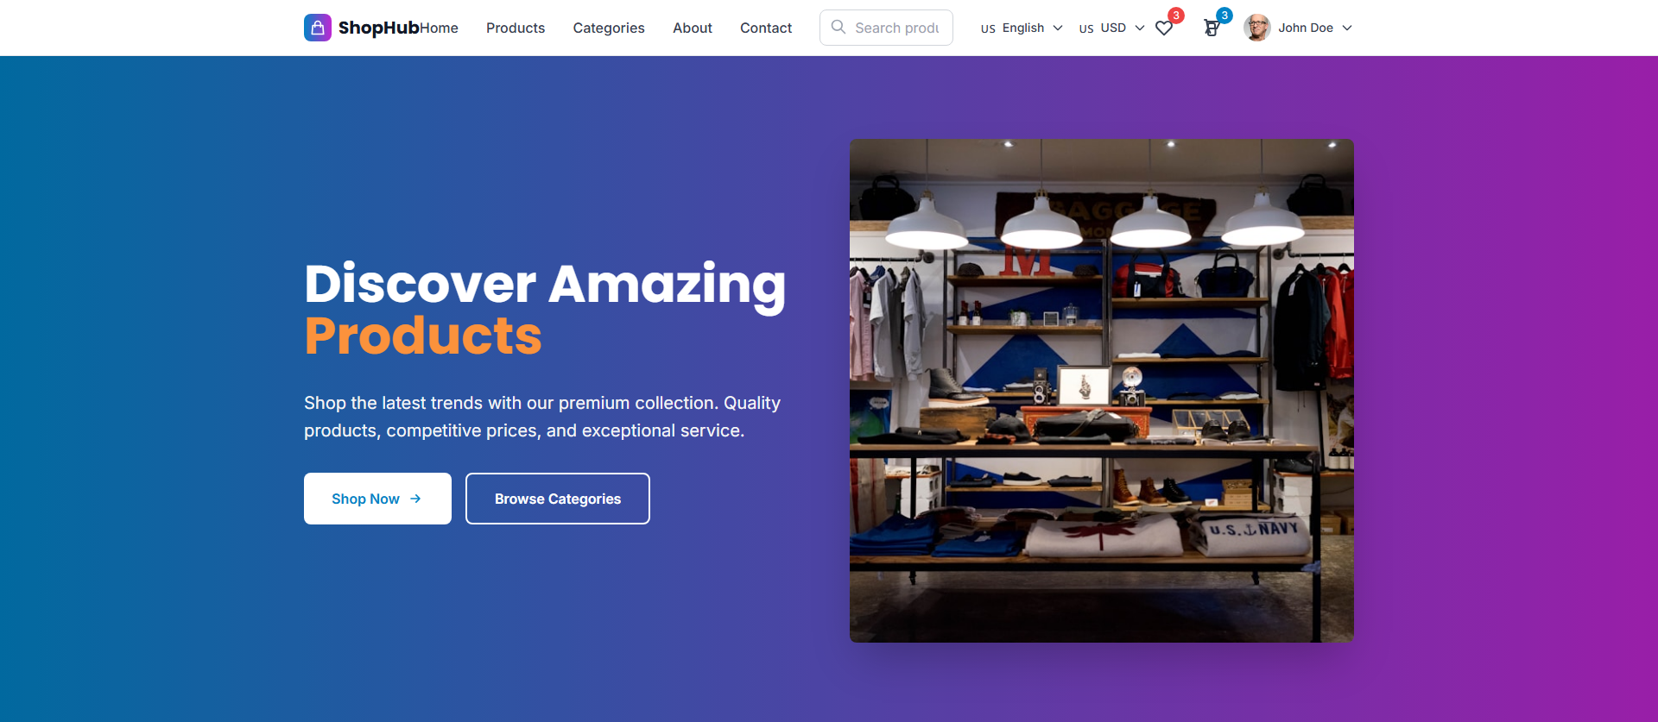The width and height of the screenshot is (1658, 722).
Task: Click John Doe's profile avatar
Action: (1257, 28)
